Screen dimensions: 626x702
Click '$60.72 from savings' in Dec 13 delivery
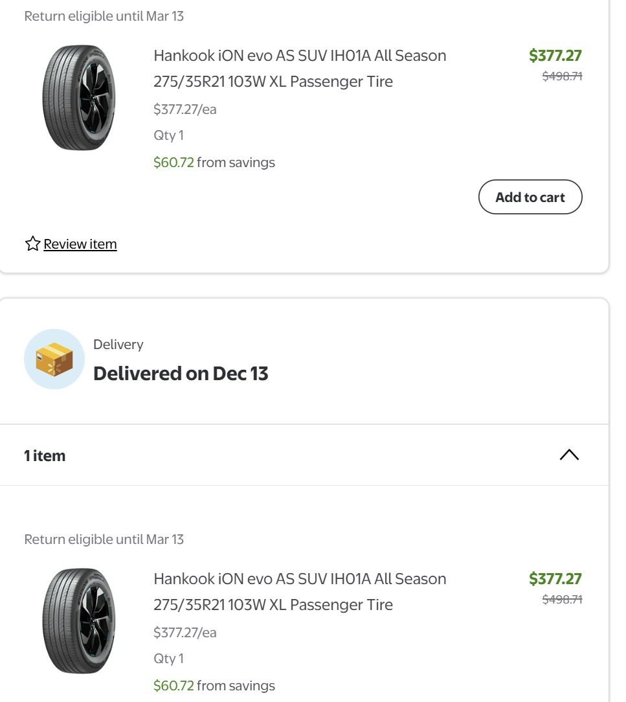(214, 686)
